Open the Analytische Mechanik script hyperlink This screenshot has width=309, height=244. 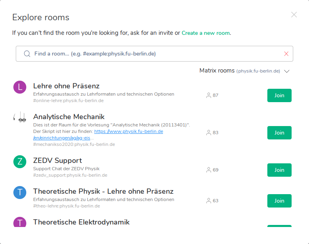click(x=129, y=131)
